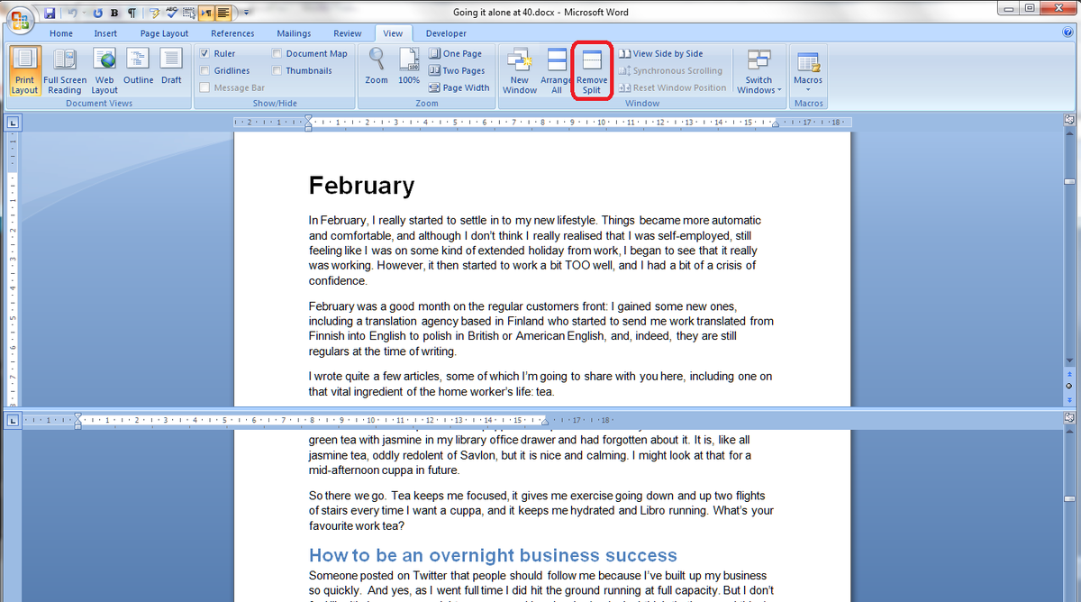
Task: Click the Select Browse Object dot button
Action: coord(1069,386)
